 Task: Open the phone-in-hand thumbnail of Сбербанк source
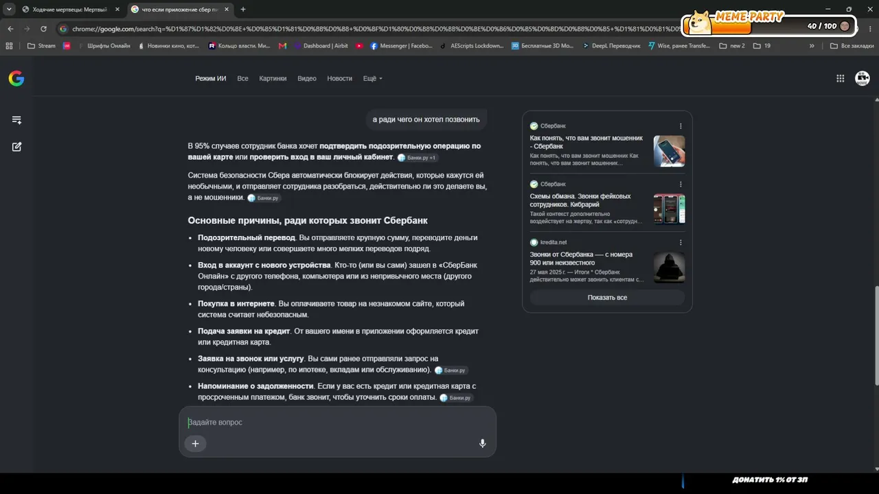[x=669, y=151]
